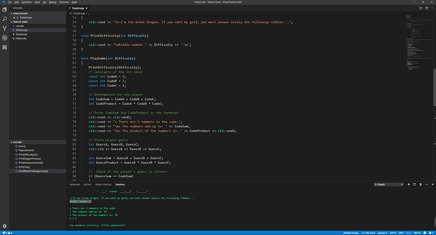Image resolution: width=436 pixels, height=235 pixels.
Task: Open the View menu
Action: [x=37, y=2]
